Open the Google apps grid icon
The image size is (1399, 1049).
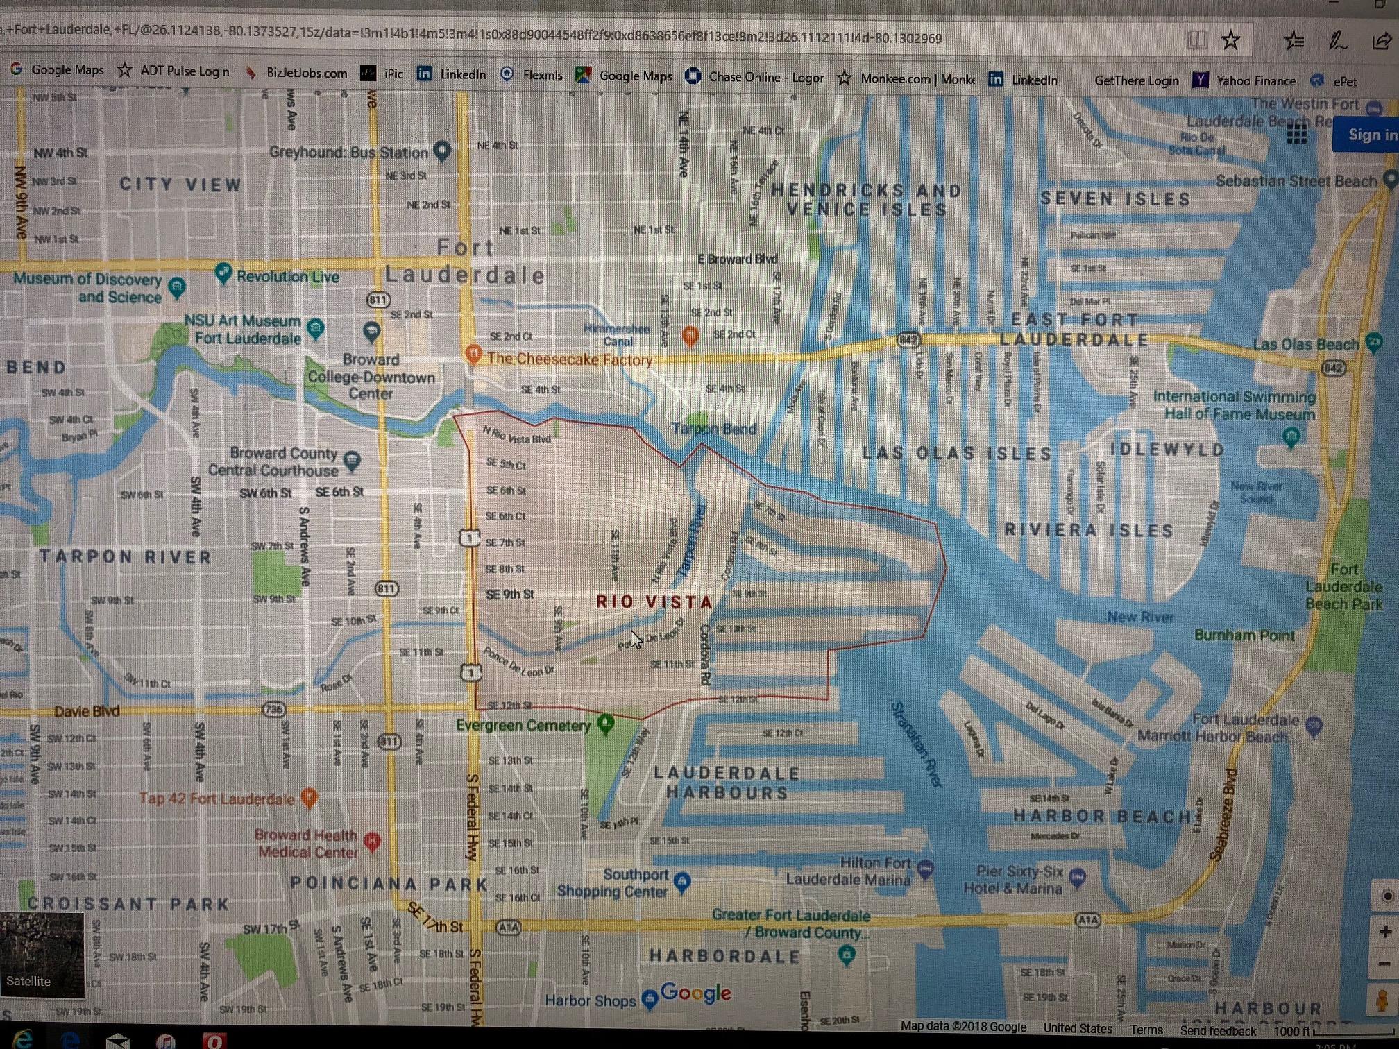coord(1297,134)
